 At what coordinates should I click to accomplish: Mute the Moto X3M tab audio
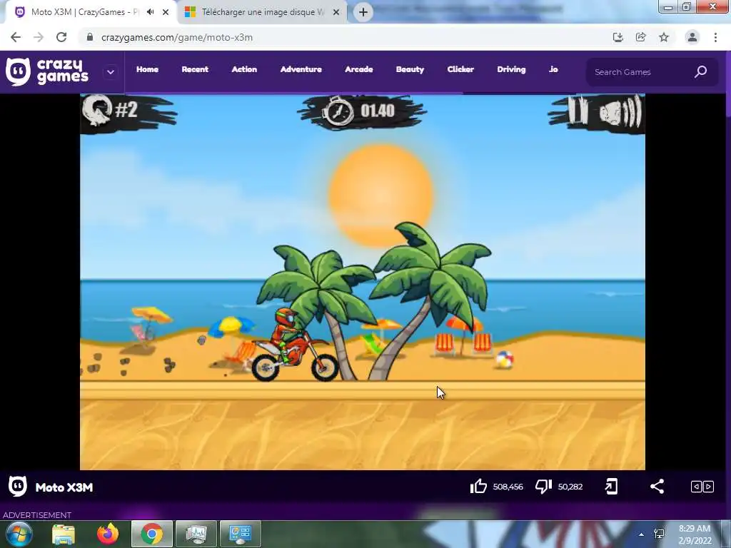point(150,12)
